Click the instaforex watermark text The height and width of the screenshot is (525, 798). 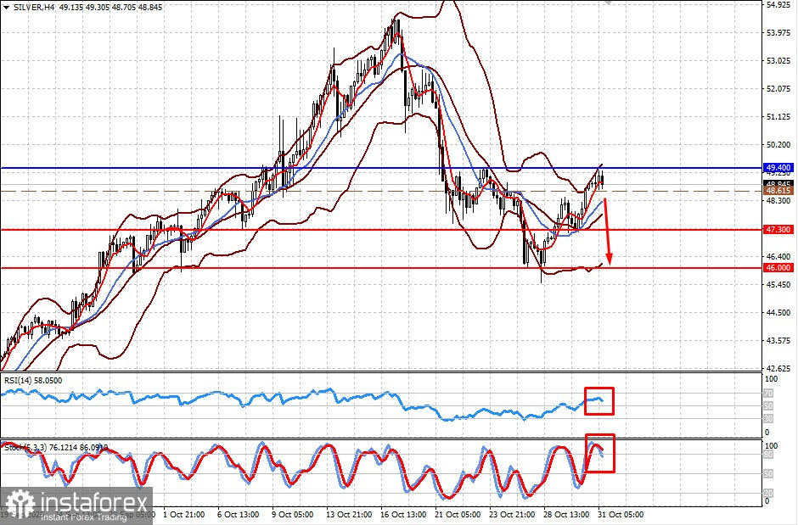coord(94,503)
